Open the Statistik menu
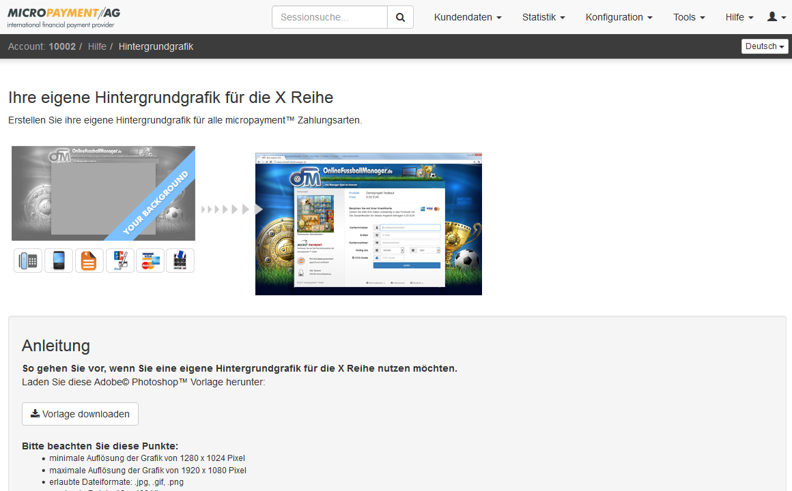Screen dimensions: 792x491 [543, 17]
